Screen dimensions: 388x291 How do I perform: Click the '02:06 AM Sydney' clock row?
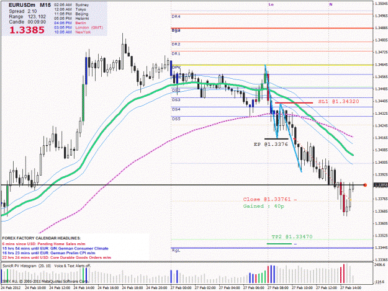(71, 5)
